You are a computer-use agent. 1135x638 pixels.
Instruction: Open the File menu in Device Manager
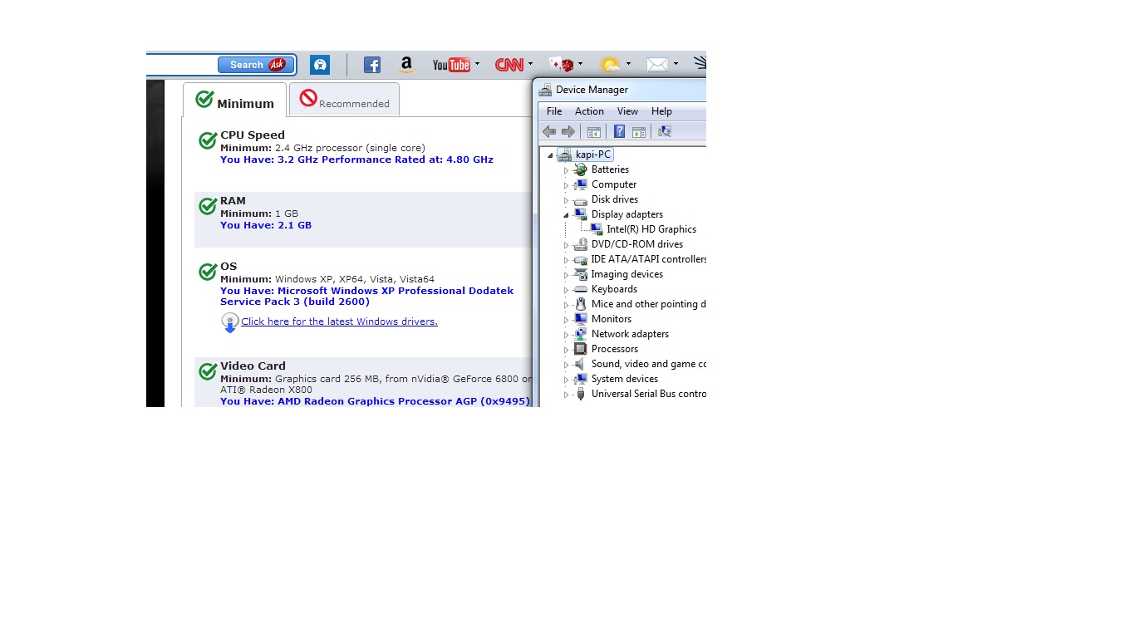coord(554,111)
